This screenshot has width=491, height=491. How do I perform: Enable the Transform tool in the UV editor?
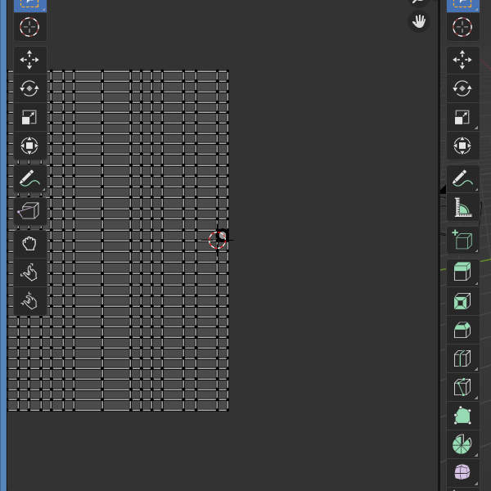(x=29, y=146)
